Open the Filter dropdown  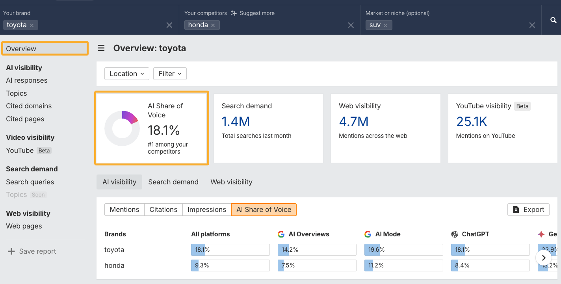click(x=170, y=74)
